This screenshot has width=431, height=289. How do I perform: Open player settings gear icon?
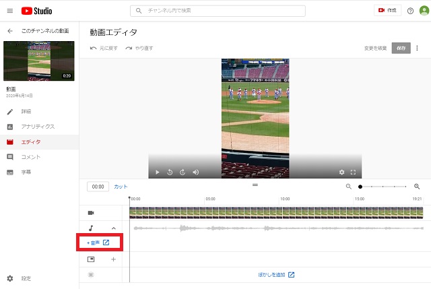pos(341,172)
